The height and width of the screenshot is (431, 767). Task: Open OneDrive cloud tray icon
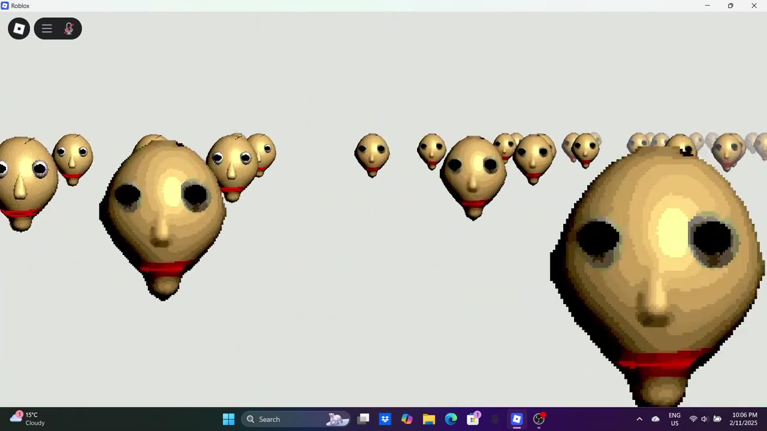click(x=656, y=419)
